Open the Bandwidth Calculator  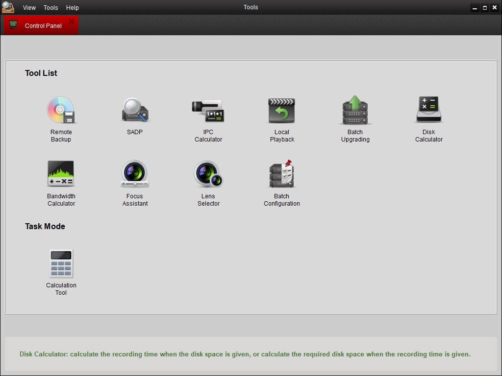(61, 174)
